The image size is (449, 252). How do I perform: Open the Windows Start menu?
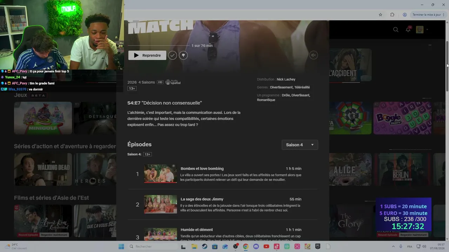click(121, 246)
